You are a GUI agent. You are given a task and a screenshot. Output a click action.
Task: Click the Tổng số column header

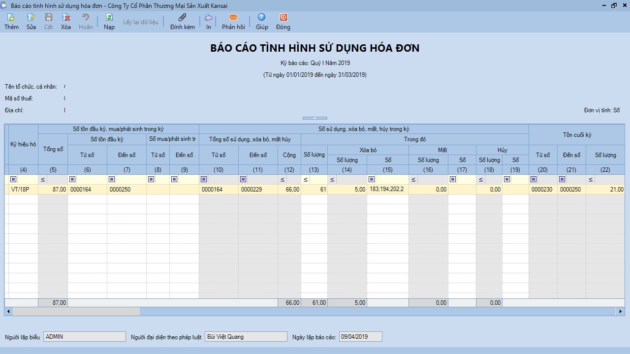pyautogui.click(x=53, y=149)
